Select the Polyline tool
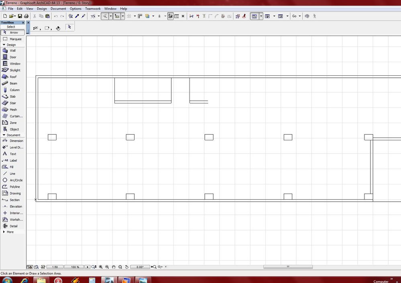401x283 pixels. pos(12,187)
